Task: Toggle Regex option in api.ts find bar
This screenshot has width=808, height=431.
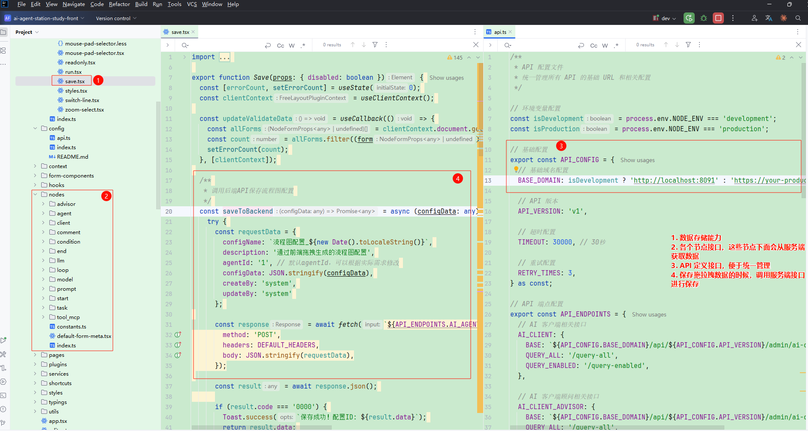Action: 616,45
